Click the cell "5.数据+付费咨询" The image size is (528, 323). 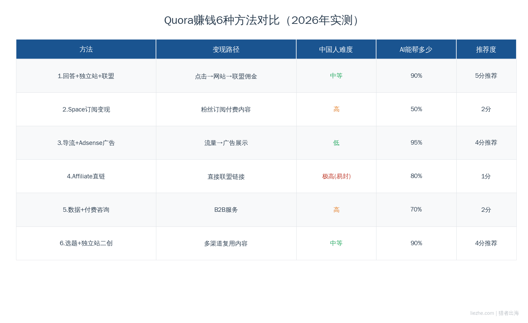coord(86,210)
